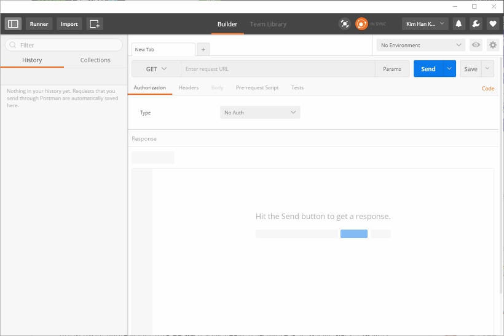Send the request

tap(428, 69)
